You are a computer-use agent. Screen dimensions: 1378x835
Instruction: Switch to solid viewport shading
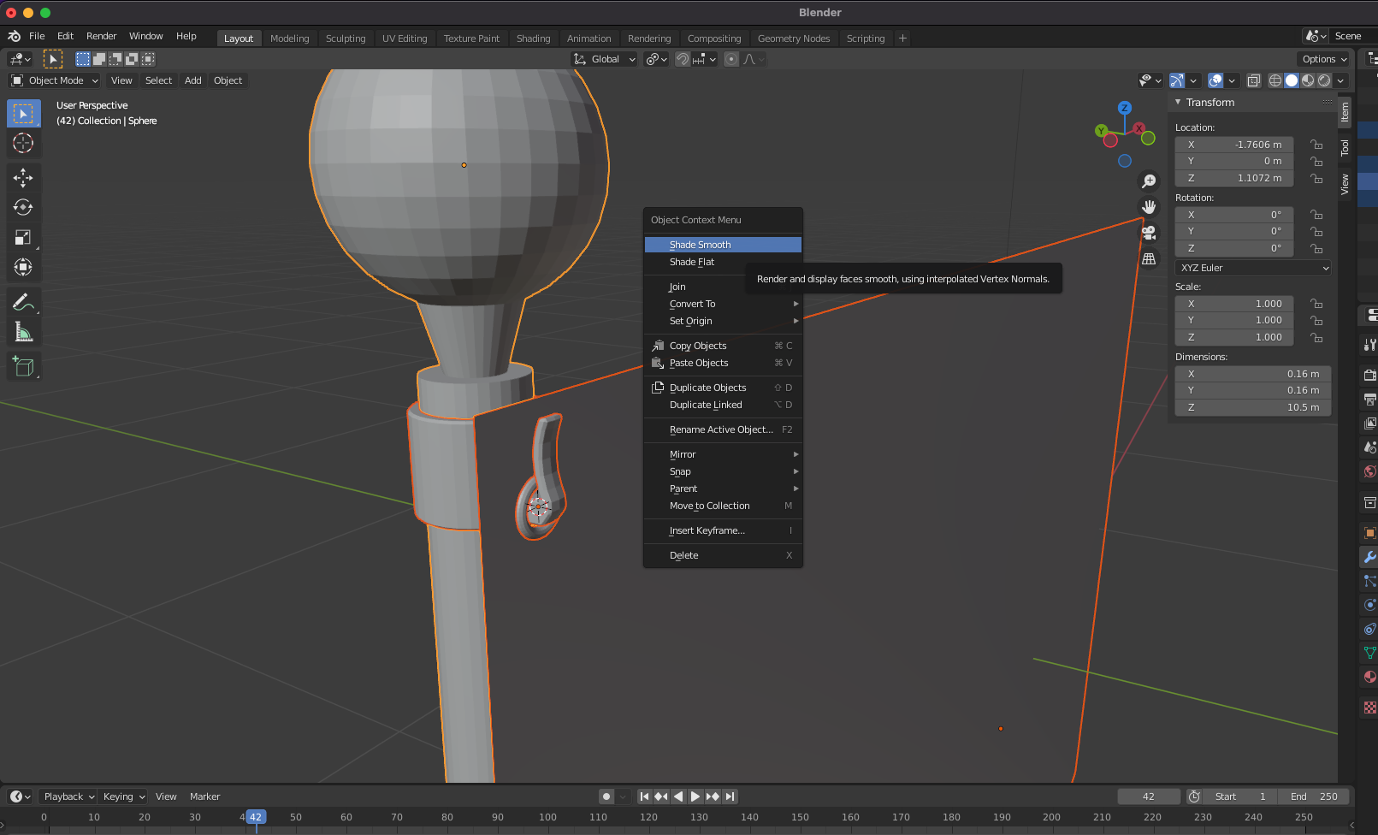coord(1292,80)
